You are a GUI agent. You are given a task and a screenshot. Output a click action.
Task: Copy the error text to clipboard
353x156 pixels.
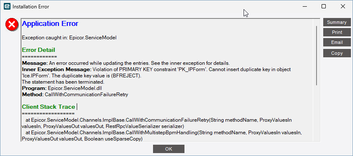(337, 53)
